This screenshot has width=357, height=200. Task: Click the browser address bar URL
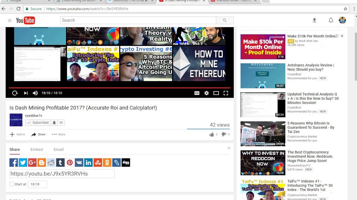click(x=87, y=9)
